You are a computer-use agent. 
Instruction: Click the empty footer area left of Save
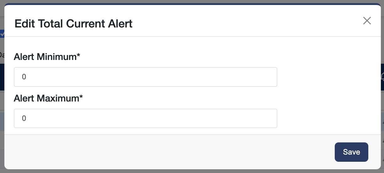(169, 152)
